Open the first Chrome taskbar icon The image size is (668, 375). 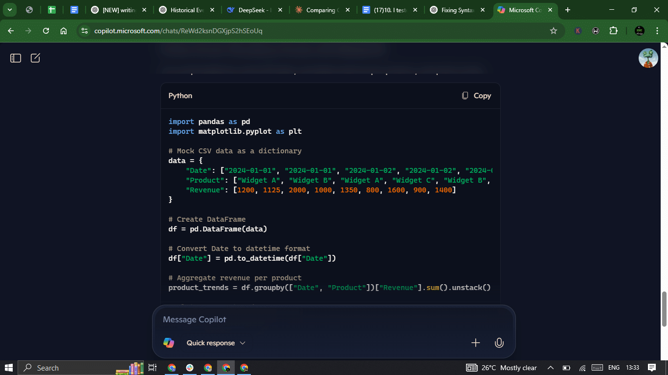pos(172,368)
